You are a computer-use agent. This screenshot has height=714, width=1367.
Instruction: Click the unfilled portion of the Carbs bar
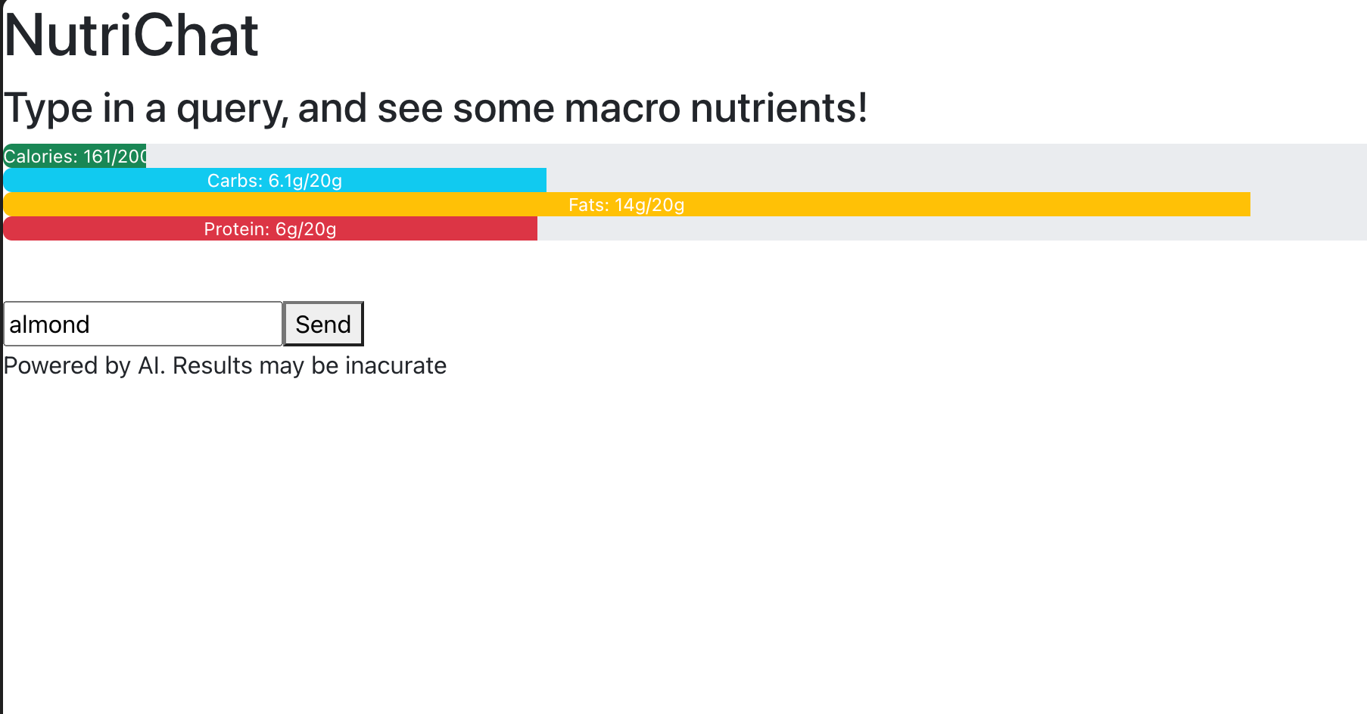957,180
